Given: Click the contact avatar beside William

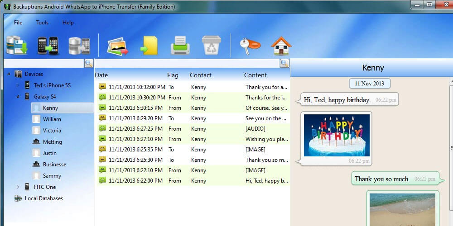Looking at the screenshot, I should [36, 119].
